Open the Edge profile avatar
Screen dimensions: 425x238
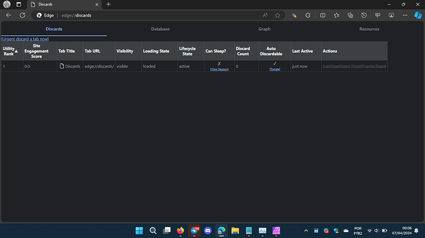7,4
